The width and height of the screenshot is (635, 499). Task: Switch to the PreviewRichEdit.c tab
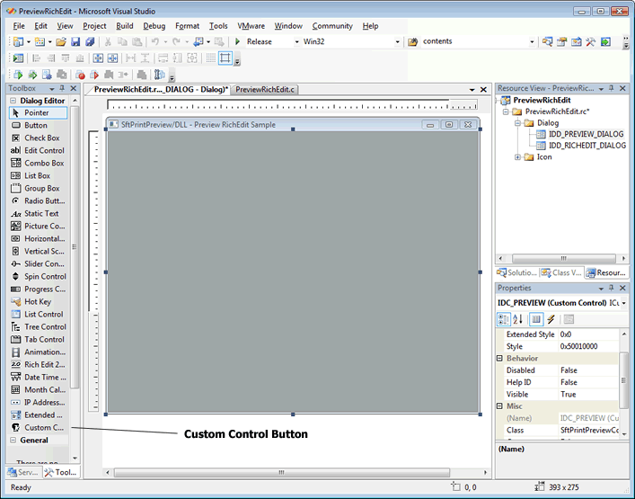click(265, 90)
